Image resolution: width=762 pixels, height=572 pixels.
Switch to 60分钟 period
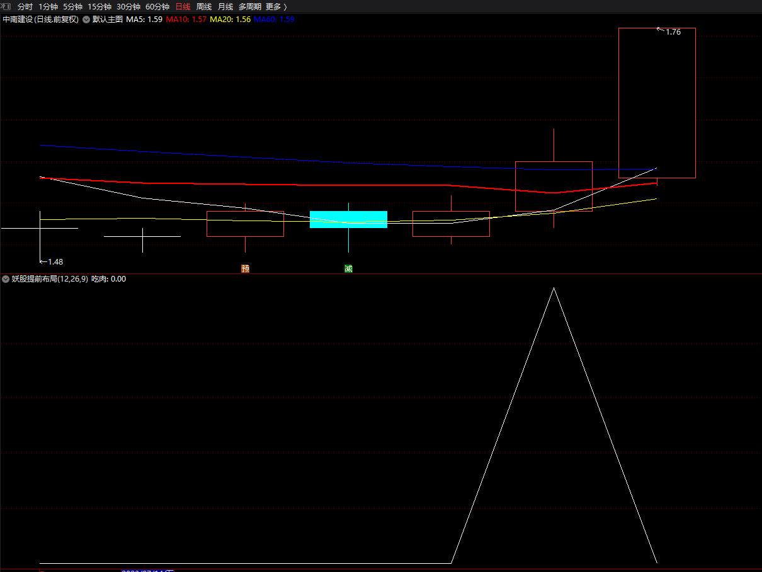(x=157, y=6)
